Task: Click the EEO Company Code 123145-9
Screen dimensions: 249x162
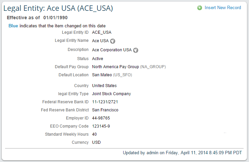Action: (101, 126)
